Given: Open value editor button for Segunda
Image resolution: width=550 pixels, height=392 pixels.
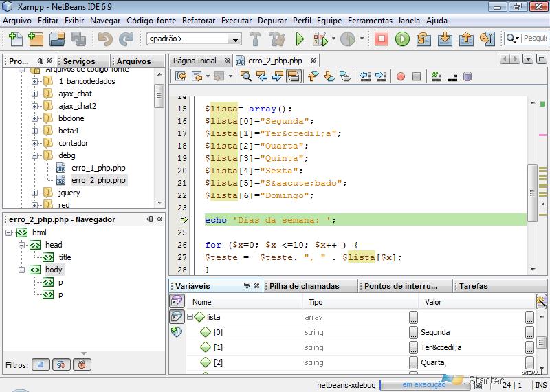Looking at the screenshot, I should point(529,332).
